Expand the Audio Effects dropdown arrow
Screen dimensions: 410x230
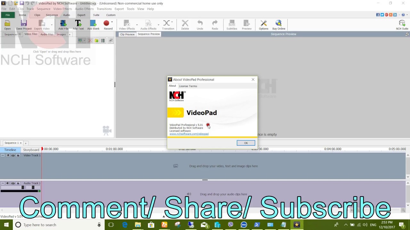tap(158, 25)
